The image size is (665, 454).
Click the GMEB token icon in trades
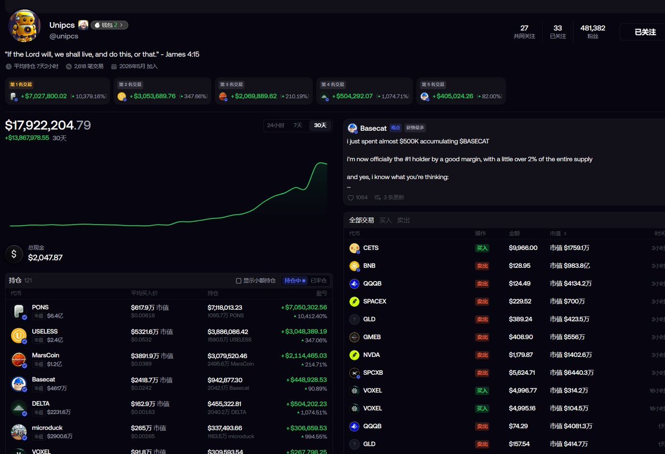click(355, 337)
